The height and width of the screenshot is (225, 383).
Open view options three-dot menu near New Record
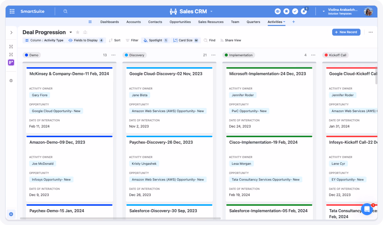(371, 32)
